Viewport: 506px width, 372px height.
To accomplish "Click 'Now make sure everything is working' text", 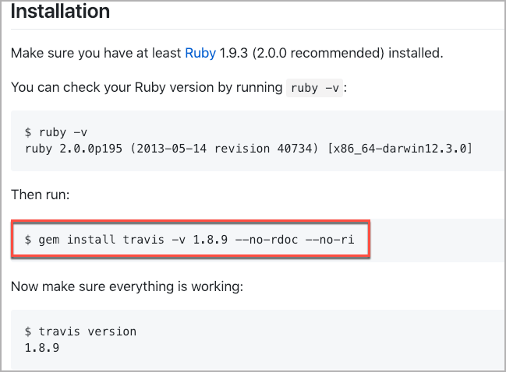I will click(x=127, y=286).
